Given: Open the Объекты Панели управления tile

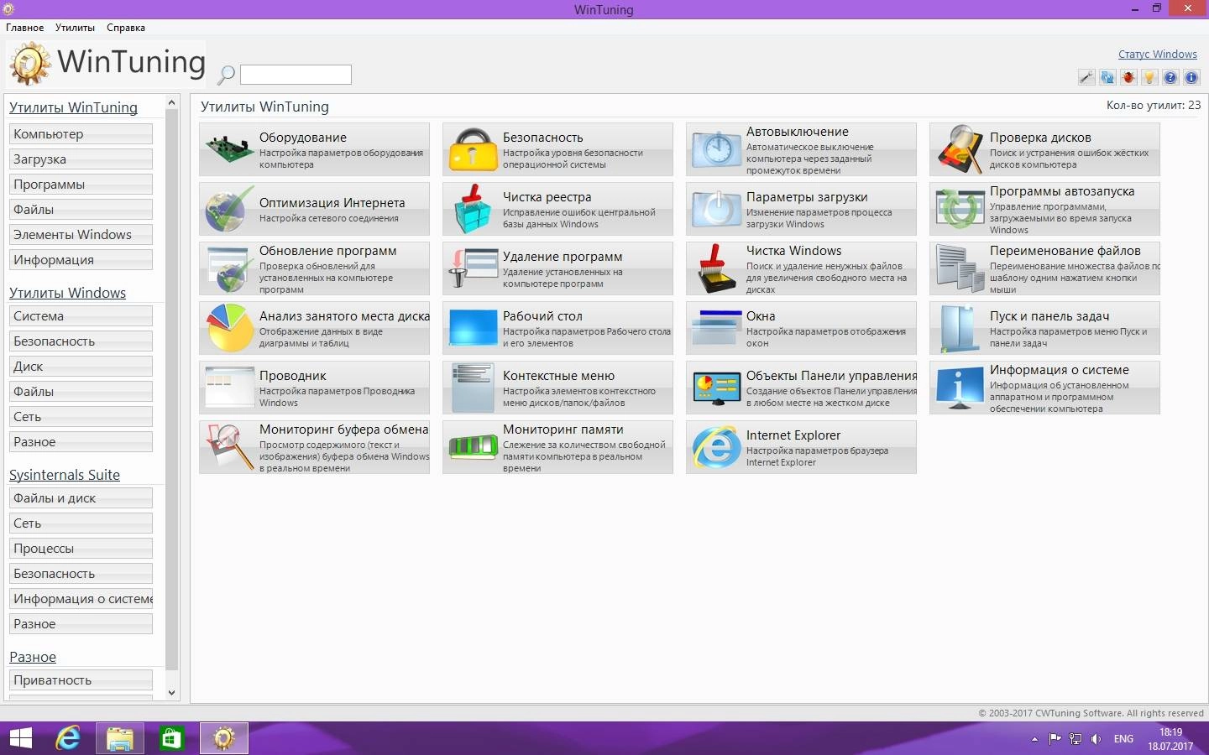Looking at the screenshot, I should [801, 388].
